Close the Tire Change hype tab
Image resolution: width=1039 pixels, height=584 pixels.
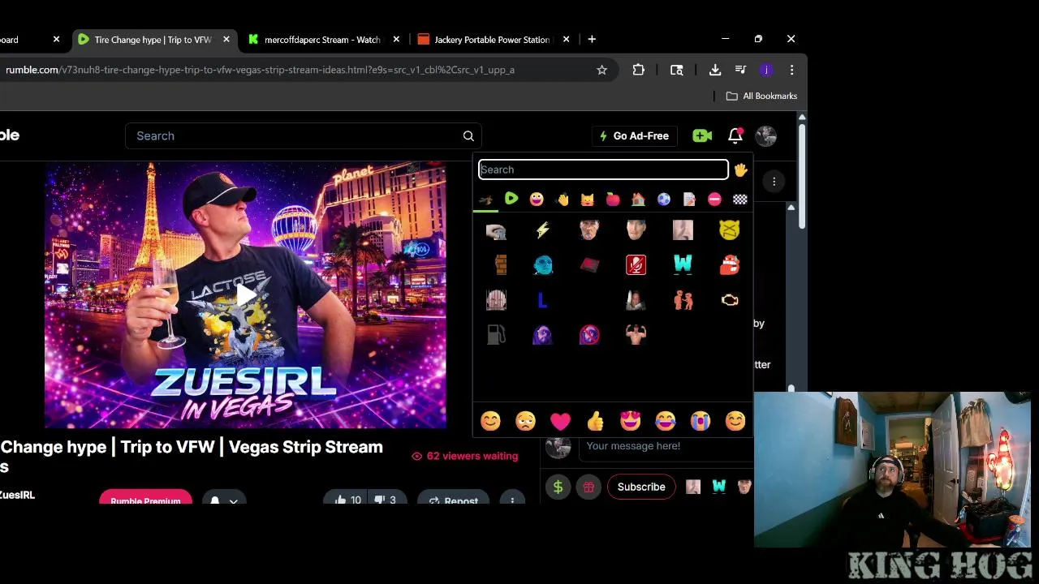(x=226, y=39)
